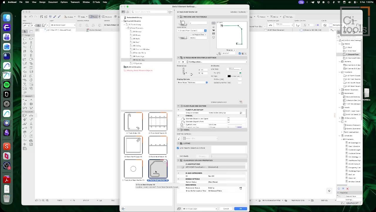This screenshot has height=212, width=376.
Task: Click the Configuration page selector
Action: point(216,62)
